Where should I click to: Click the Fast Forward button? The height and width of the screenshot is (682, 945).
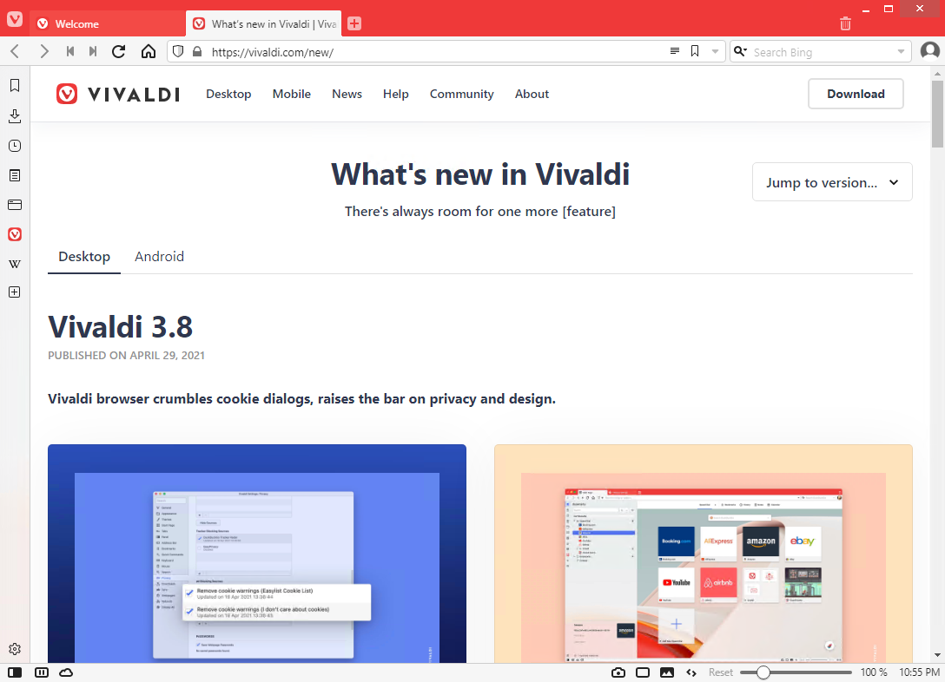click(x=93, y=52)
